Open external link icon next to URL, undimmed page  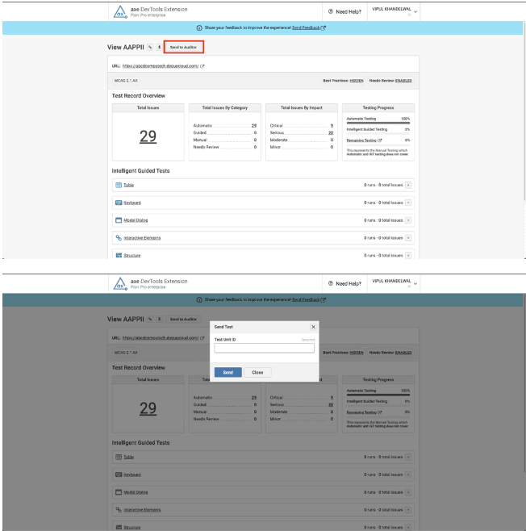pos(202,66)
